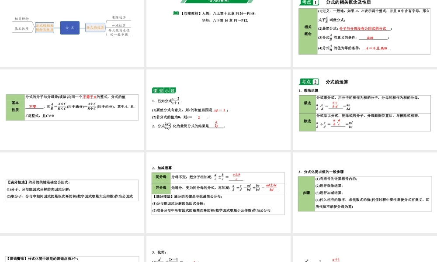Click the green 乘法 table cell
This screenshot has height=262, width=437.
(x=307, y=103)
